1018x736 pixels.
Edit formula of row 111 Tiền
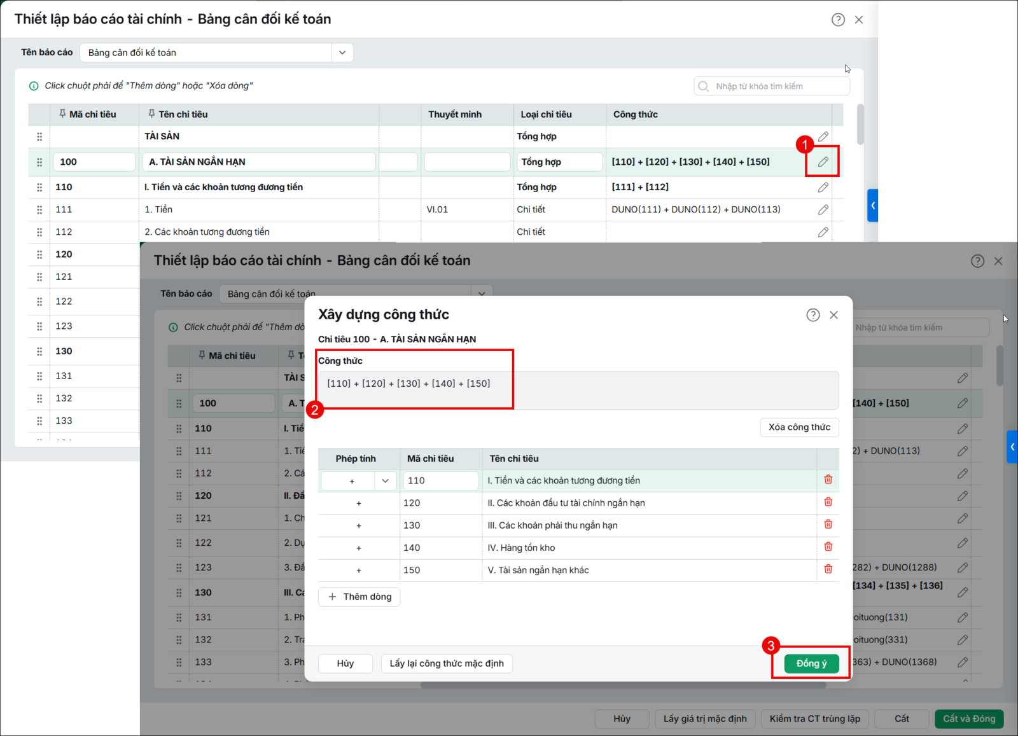[x=823, y=209]
